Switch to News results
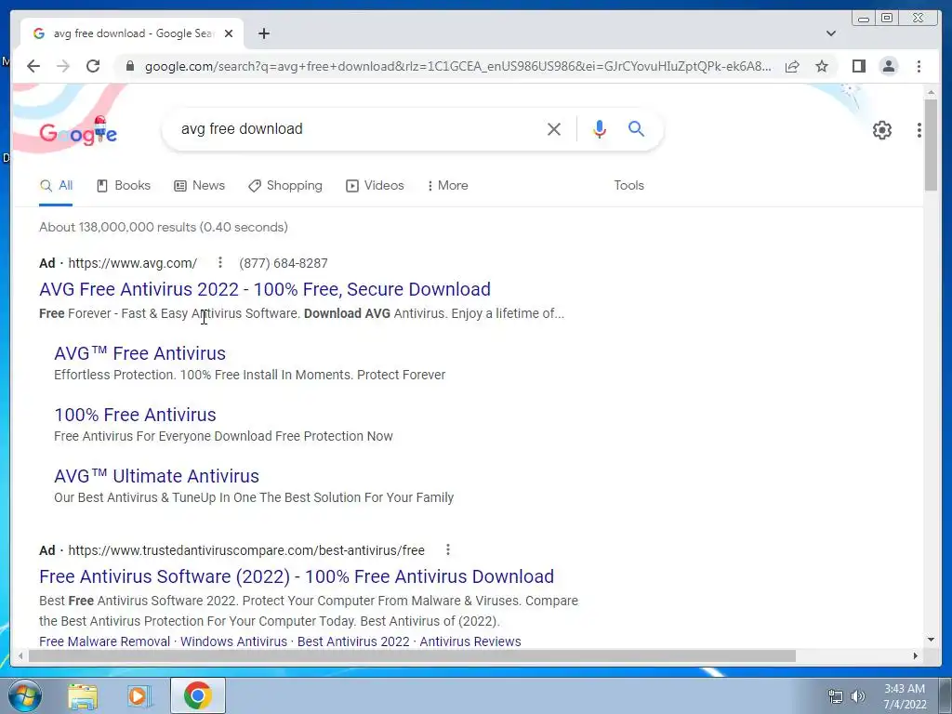 point(199,186)
